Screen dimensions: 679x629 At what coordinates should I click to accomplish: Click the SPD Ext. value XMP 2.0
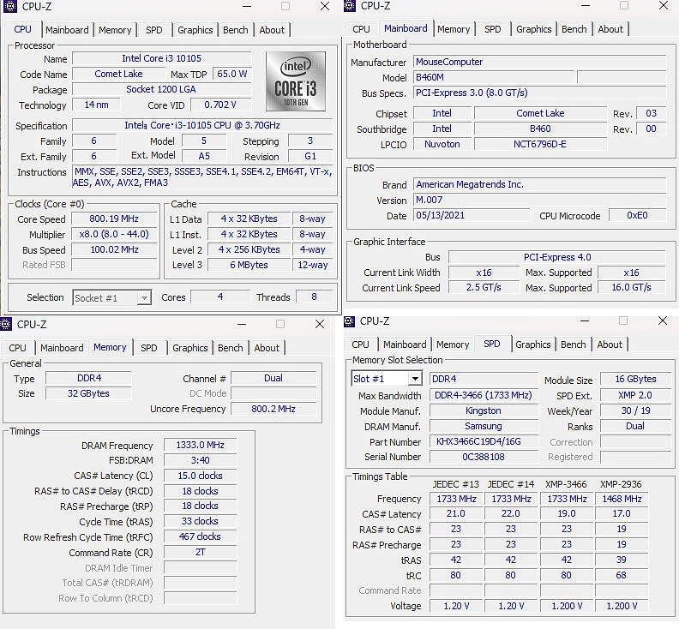(635, 395)
